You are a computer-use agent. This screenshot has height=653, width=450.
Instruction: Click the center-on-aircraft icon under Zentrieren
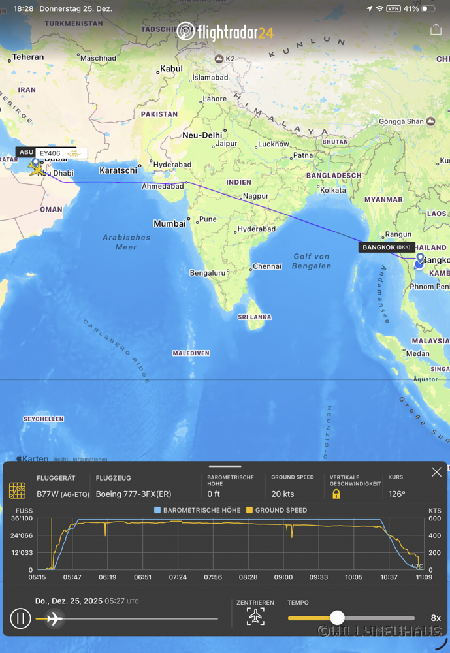[255, 616]
